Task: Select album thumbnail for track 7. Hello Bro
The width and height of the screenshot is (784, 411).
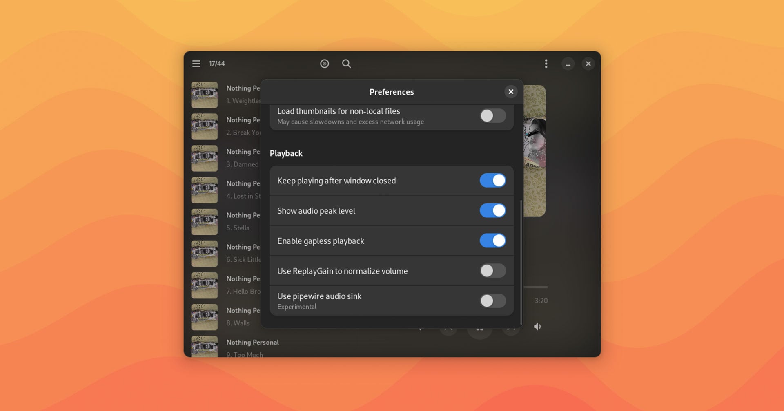Action: coord(205,285)
